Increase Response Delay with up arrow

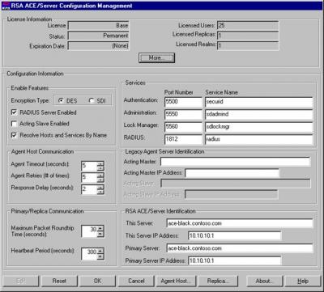click(x=100, y=187)
